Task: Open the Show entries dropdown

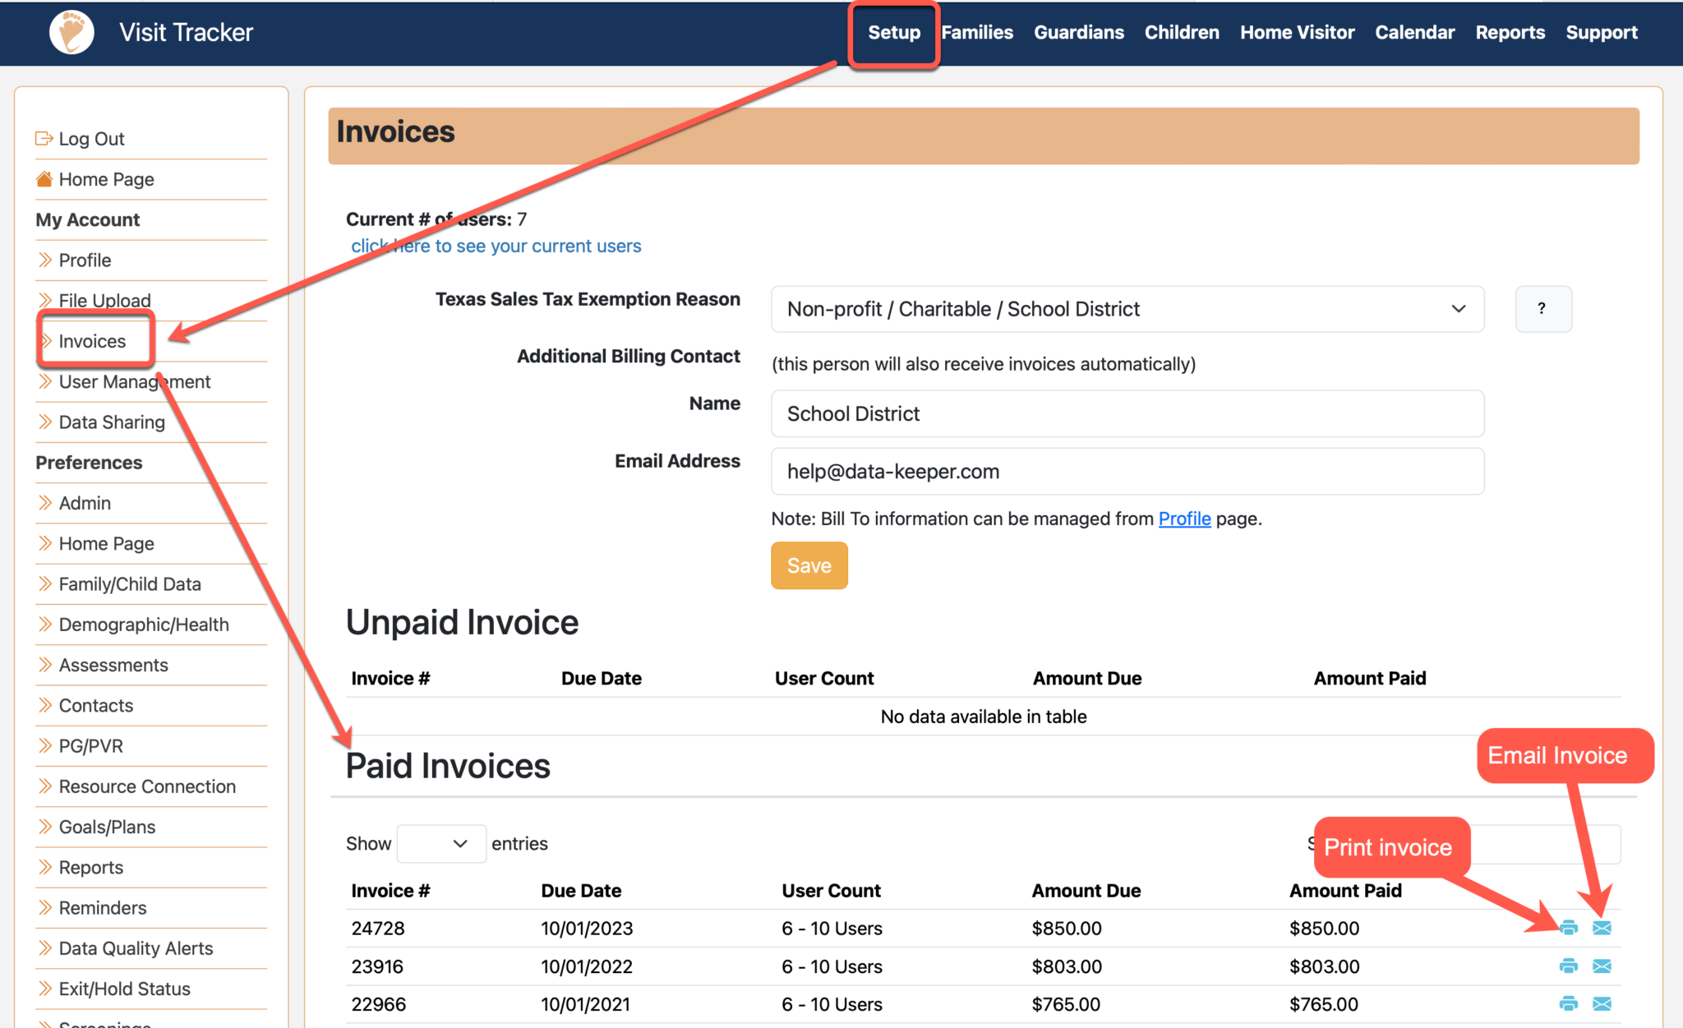Action: [x=441, y=844]
